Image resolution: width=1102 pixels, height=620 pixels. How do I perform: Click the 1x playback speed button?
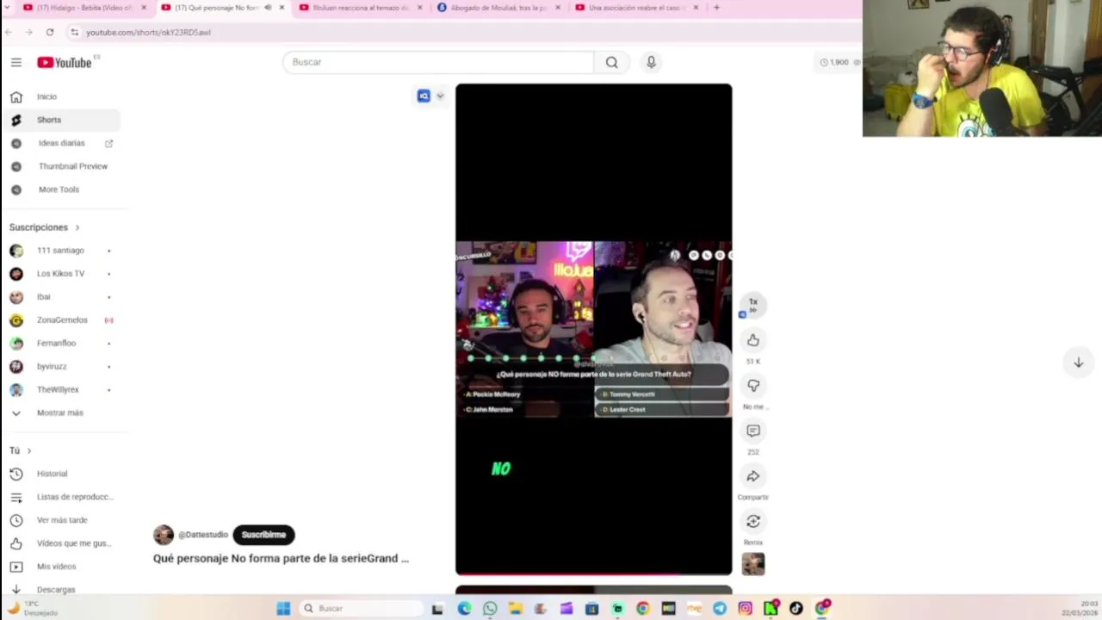(x=753, y=305)
